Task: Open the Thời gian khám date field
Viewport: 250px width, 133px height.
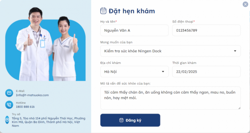Action: pyautogui.click(x=206, y=72)
